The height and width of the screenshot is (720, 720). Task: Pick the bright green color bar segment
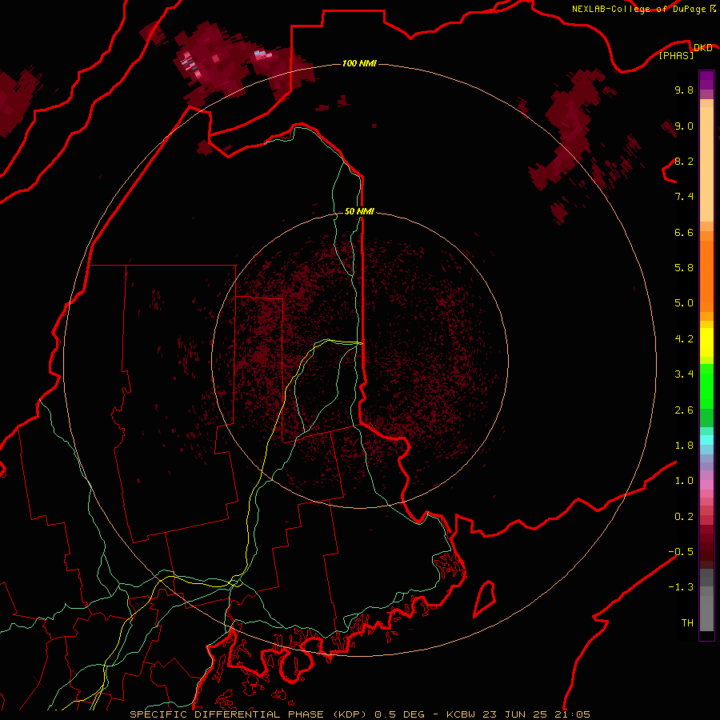(706, 386)
